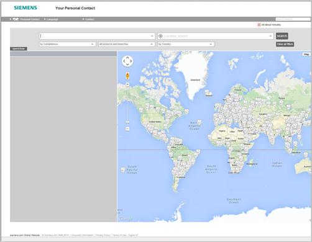Click the marker in the South Pacific Ocean
Image resolution: width=312 pixels, height=242 pixels.
click(123, 170)
